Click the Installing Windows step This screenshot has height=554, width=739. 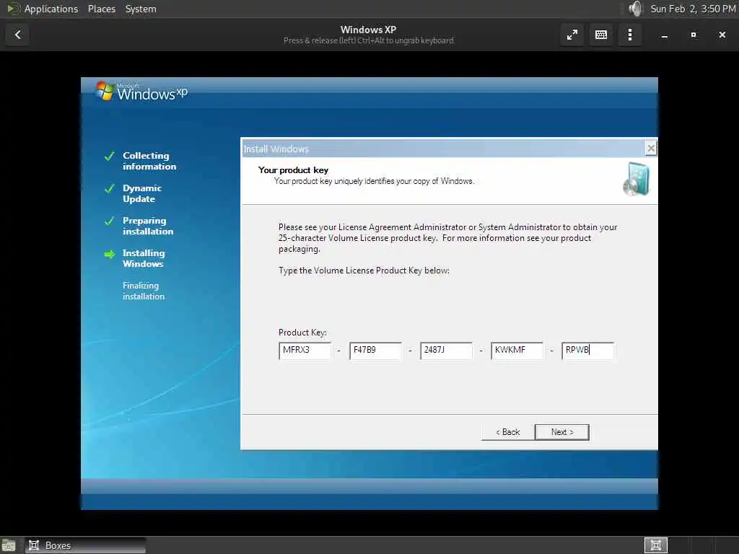click(x=144, y=258)
